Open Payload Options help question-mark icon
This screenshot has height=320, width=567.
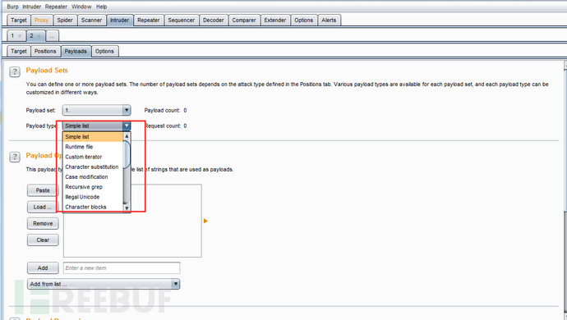click(x=15, y=157)
